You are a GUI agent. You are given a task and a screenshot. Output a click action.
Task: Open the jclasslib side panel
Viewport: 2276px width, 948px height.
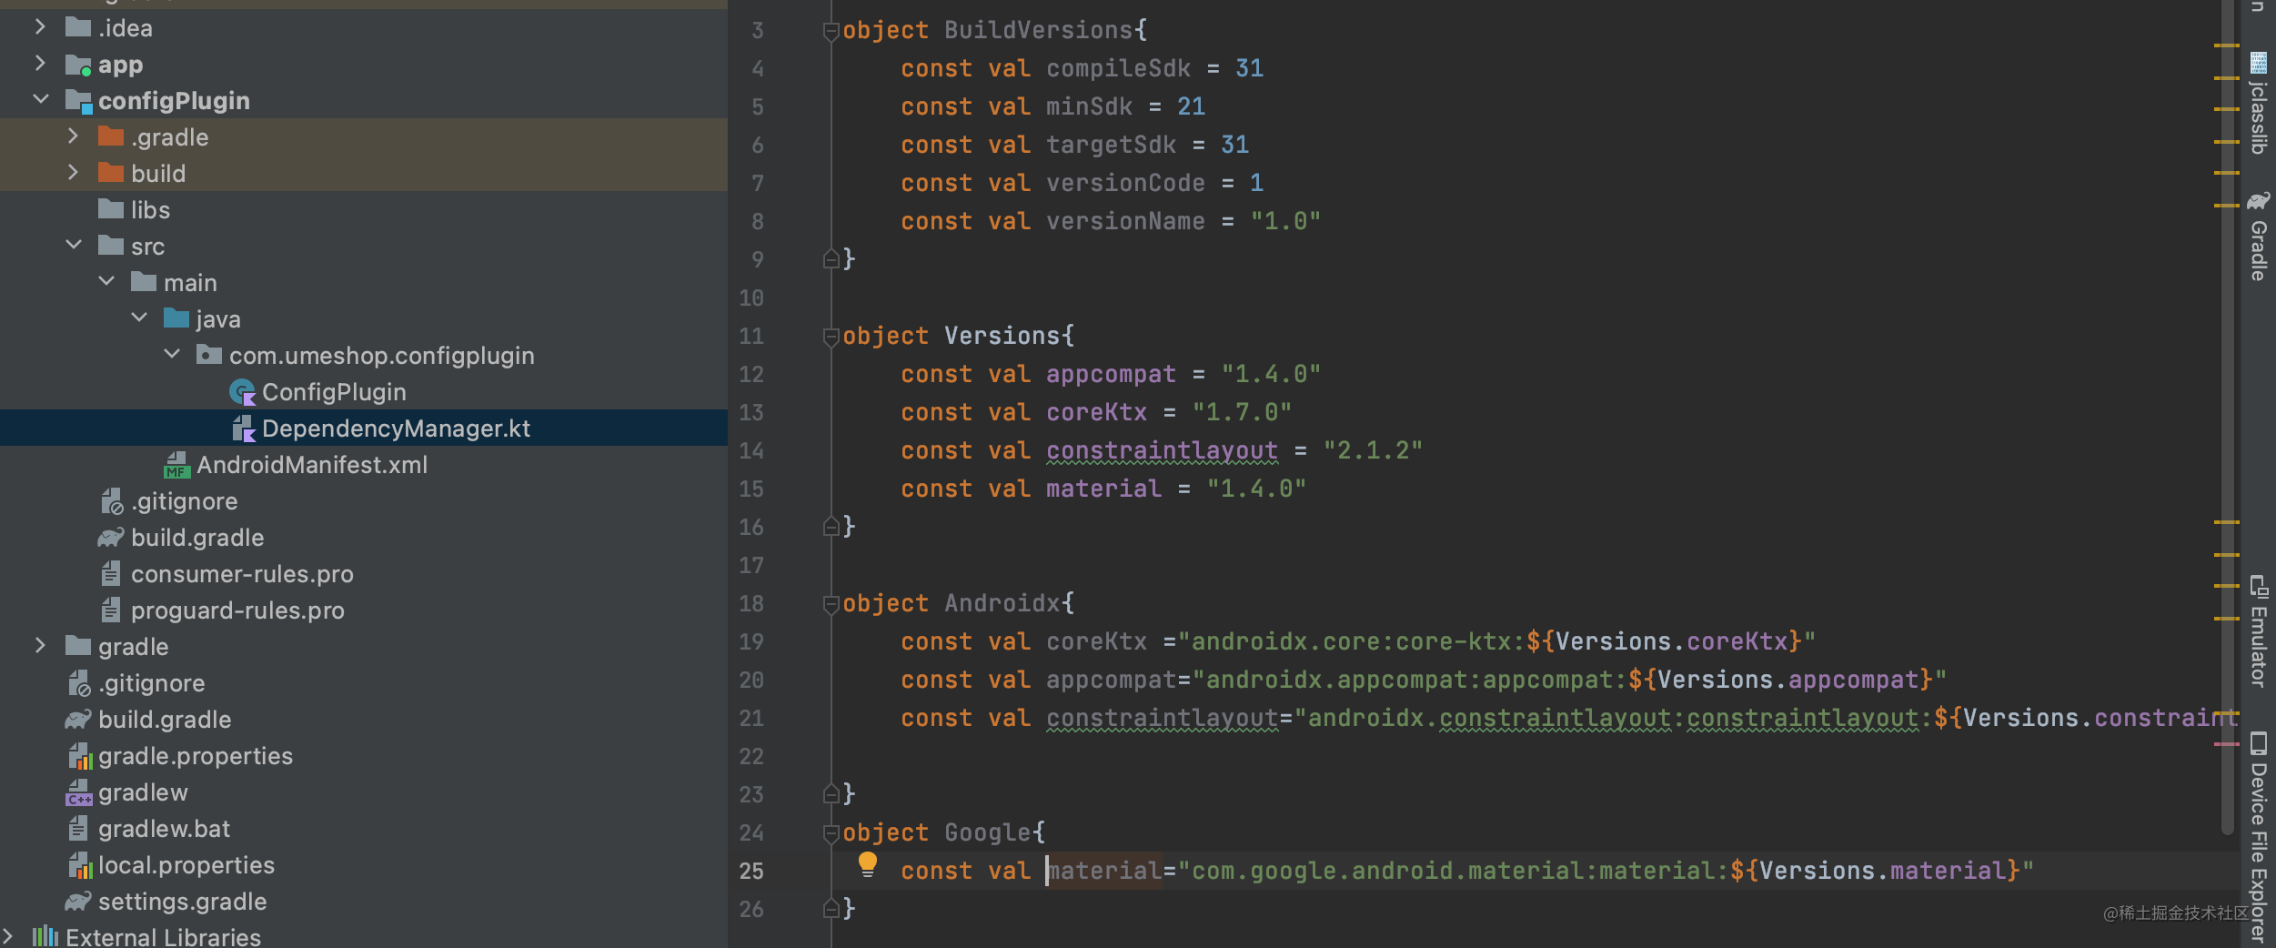(x=2258, y=104)
